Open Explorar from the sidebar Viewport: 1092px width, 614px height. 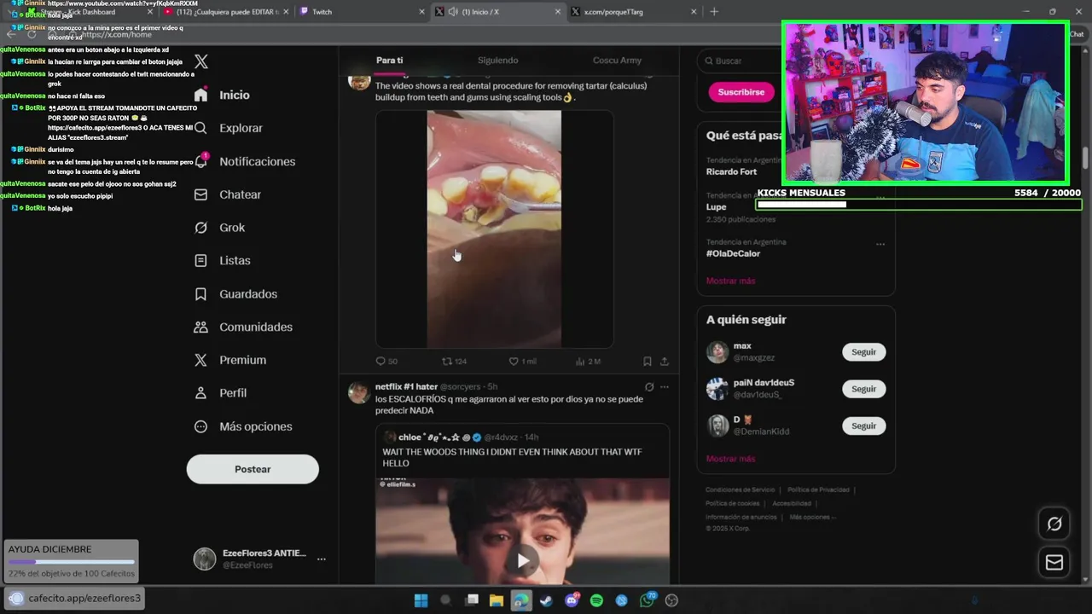click(229, 128)
